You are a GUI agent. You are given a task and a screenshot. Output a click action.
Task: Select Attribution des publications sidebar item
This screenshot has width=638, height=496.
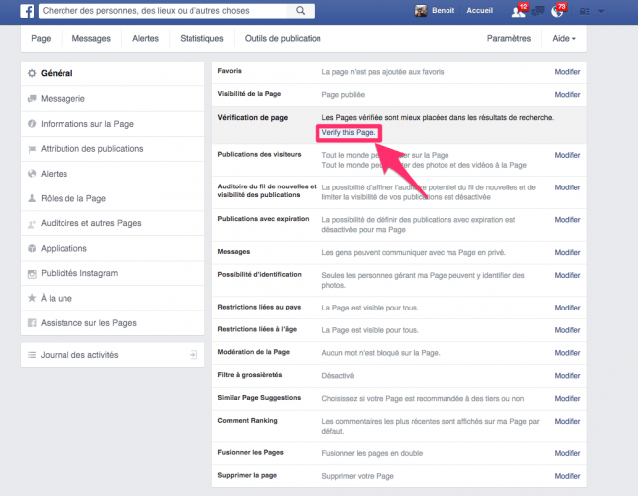[112, 149]
